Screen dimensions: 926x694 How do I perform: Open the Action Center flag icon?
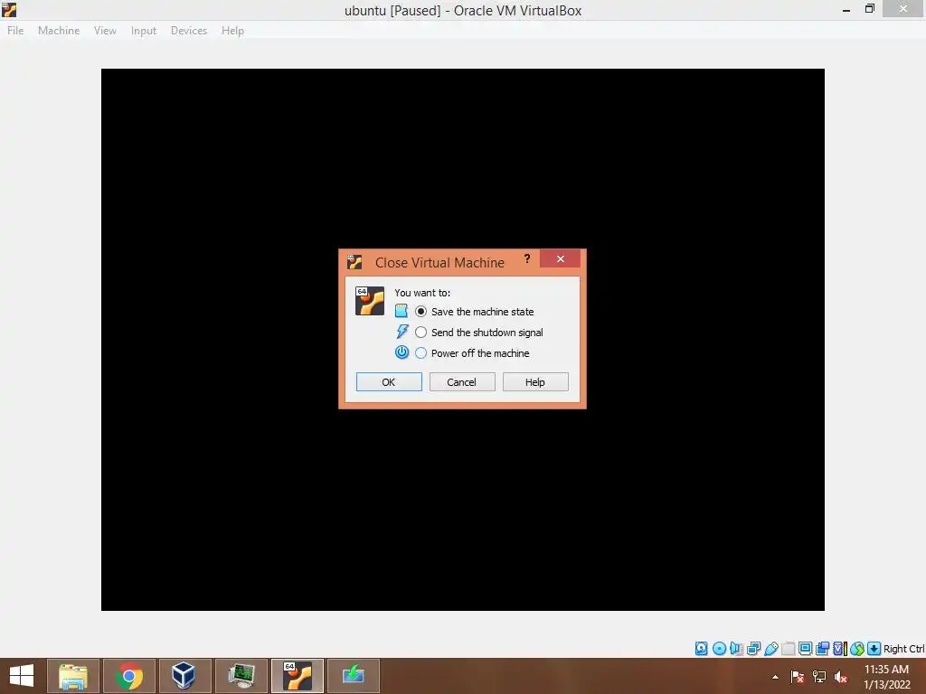[798, 677]
